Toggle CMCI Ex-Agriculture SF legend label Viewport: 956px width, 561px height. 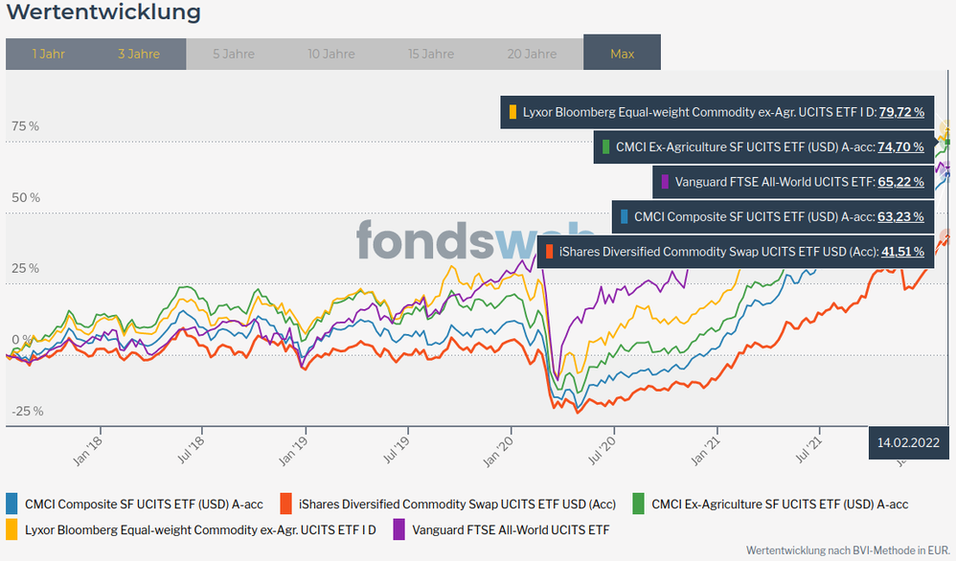tap(779, 504)
